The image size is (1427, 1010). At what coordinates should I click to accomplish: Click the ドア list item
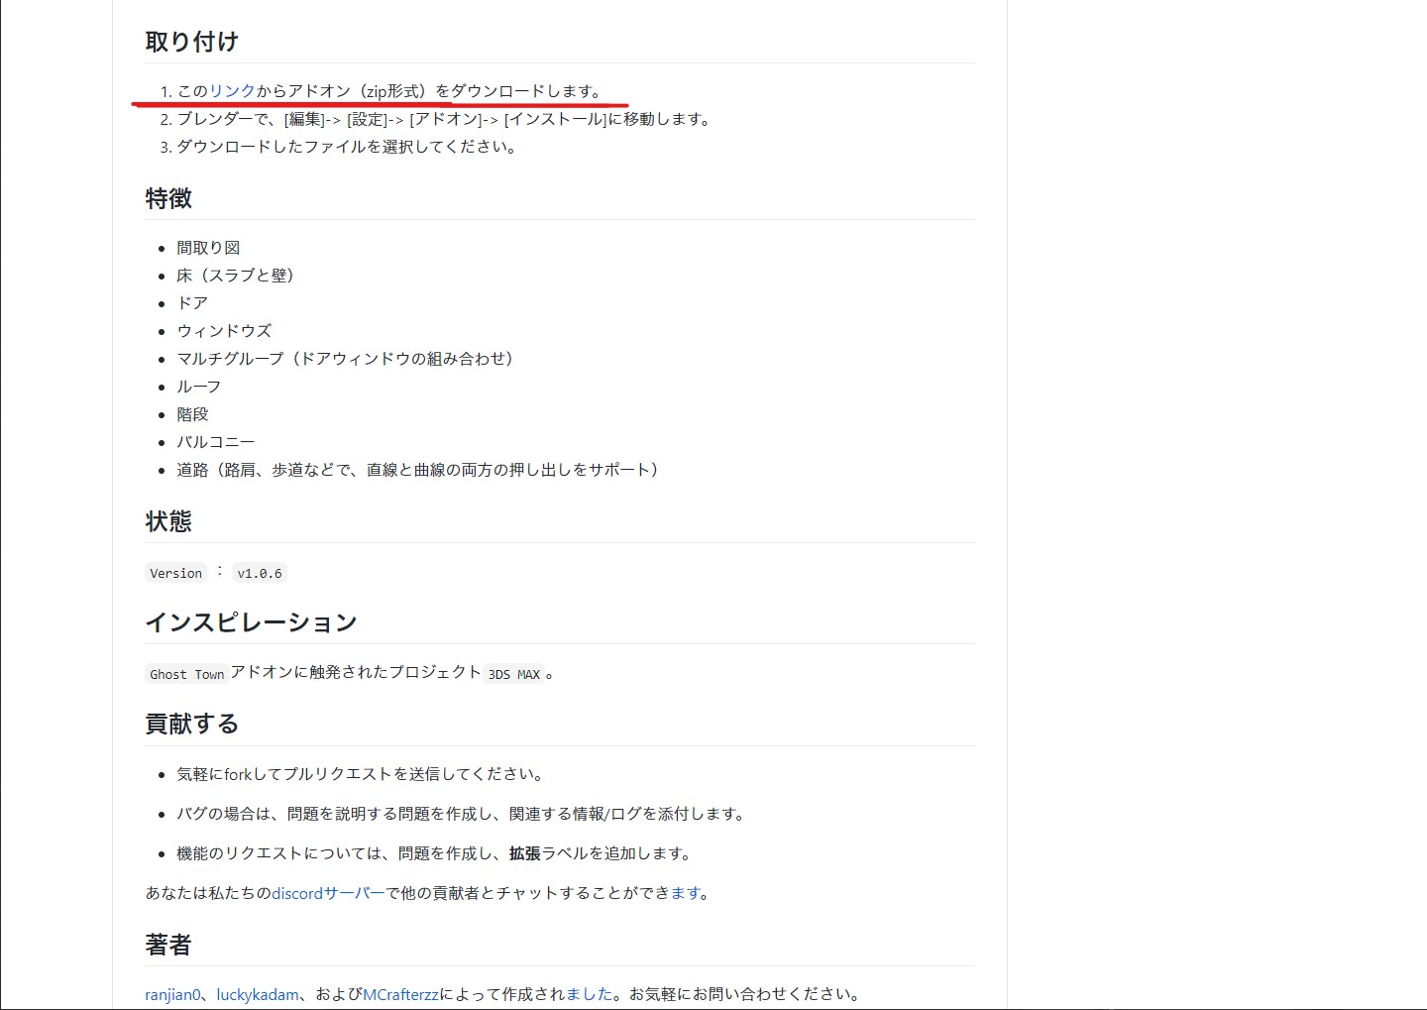(x=192, y=303)
